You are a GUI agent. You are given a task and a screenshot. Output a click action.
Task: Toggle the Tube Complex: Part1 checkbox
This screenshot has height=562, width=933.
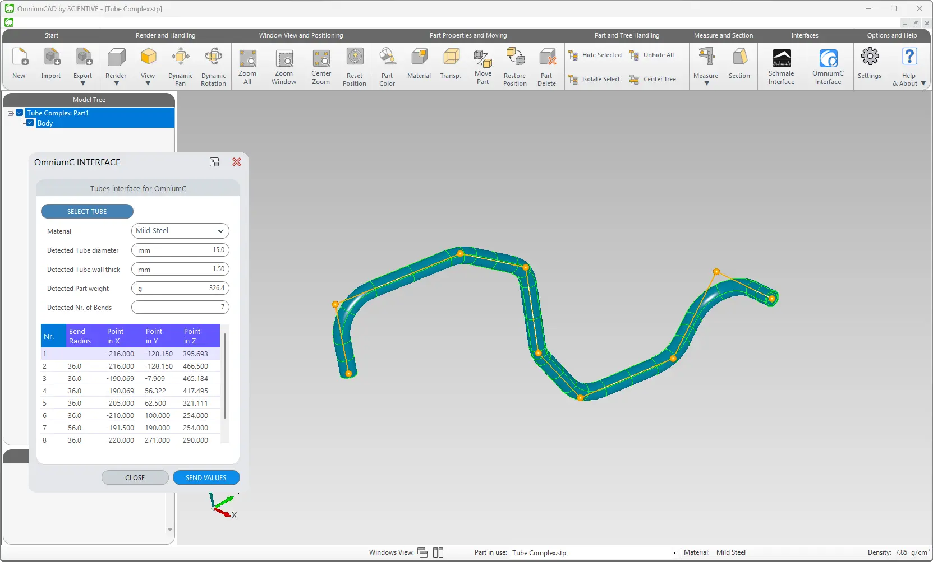20,113
